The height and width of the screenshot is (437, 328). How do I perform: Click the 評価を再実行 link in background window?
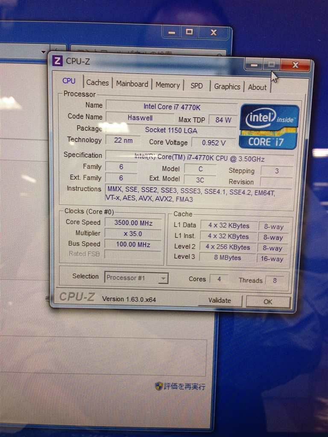[184, 386]
